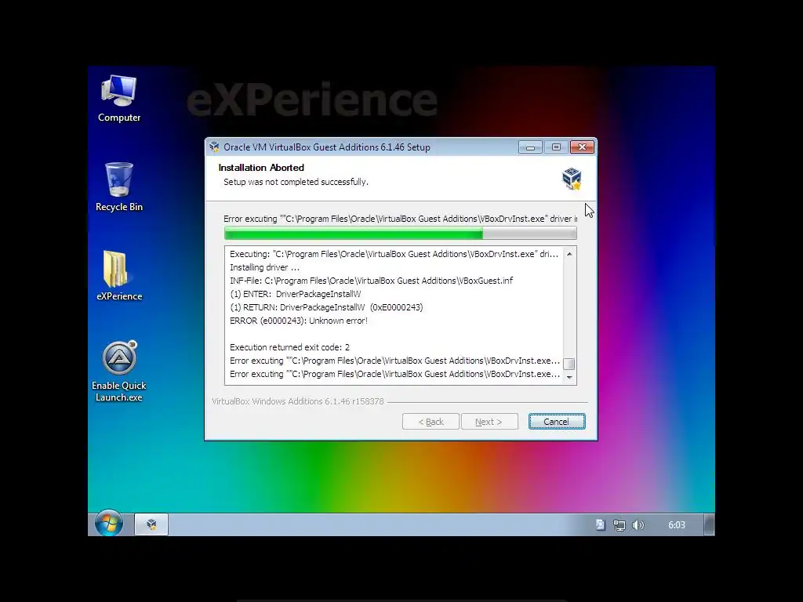Click 'VirtualBox Windows Additions 6.1.46 r158378' text
The width and height of the screenshot is (803, 602).
(x=297, y=401)
